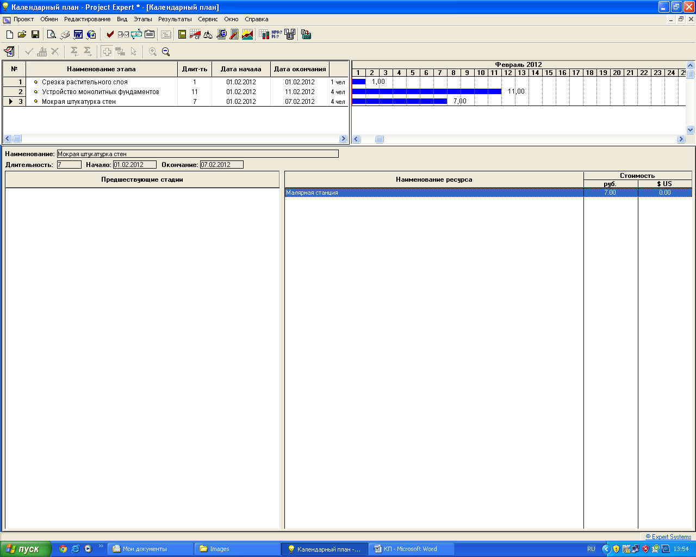Zoom out with the magnifier minus icon
Screen dimensions: 696x557
166,52
